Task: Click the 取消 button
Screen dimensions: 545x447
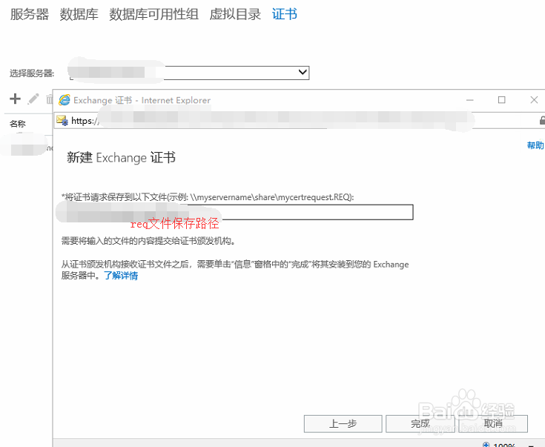Action: tap(493, 424)
